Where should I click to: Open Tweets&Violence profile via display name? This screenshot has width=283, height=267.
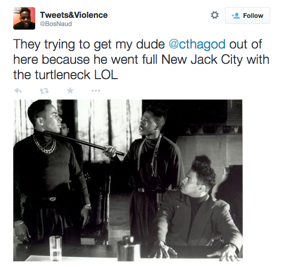(x=73, y=15)
